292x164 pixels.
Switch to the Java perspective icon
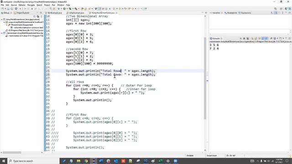pyautogui.click(x=286, y=9)
